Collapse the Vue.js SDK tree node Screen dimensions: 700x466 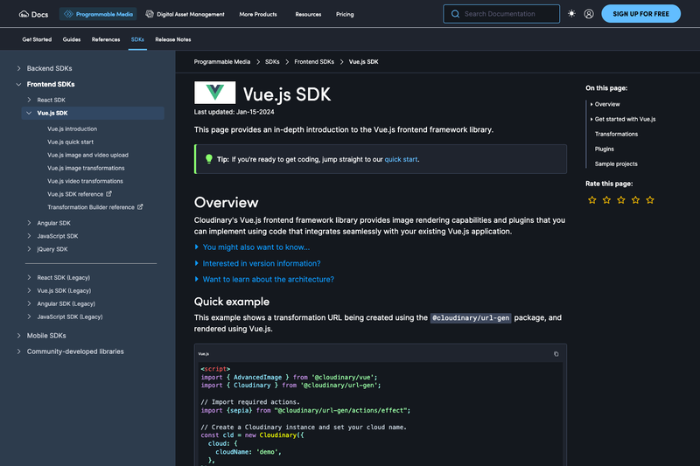pos(29,113)
